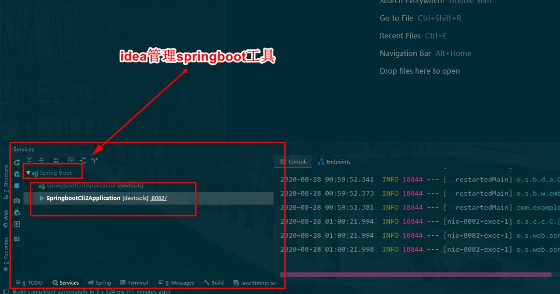This screenshot has height=294, width=560.
Task: Click the Exit arrow-into-box icon
Action: point(17,224)
